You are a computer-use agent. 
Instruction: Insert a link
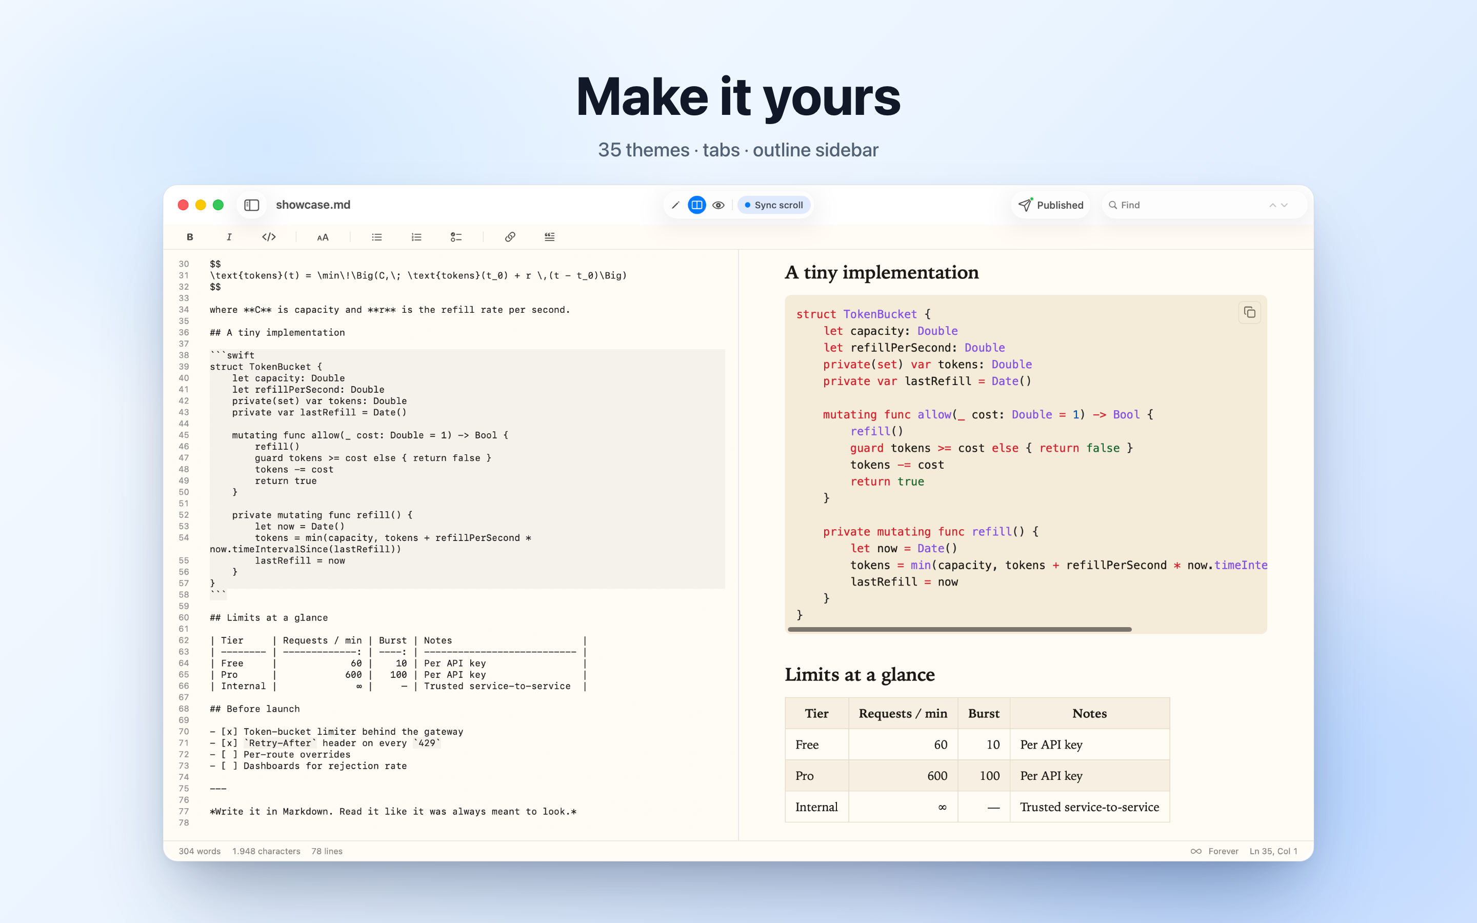coord(510,237)
